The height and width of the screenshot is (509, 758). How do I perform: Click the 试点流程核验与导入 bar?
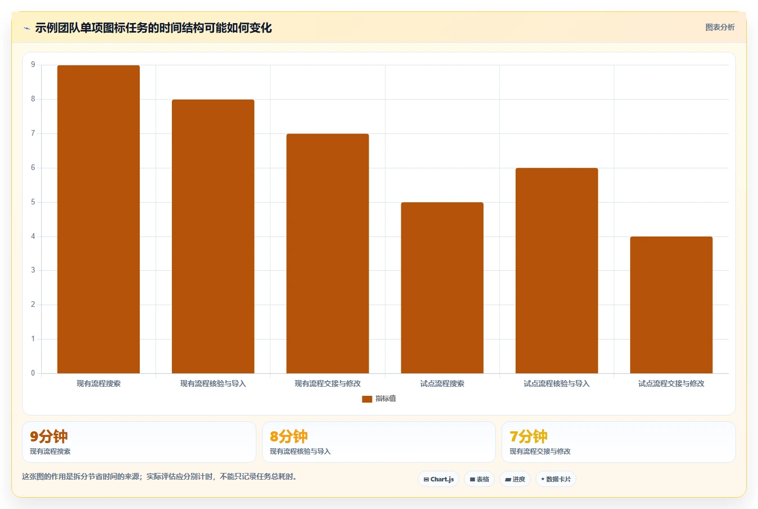(x=557, y=271)
